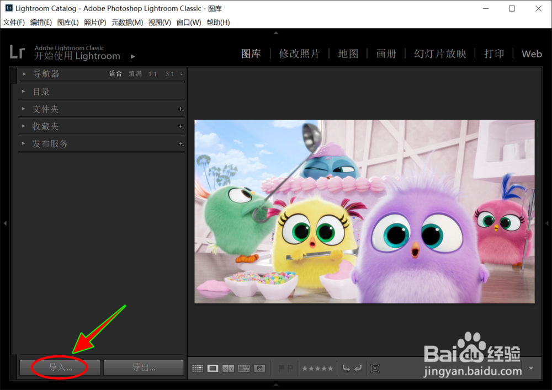Switch to Loupe view in toolbar
The height and width of the screenshot is (390, 552).
click(x=213, y=368)
